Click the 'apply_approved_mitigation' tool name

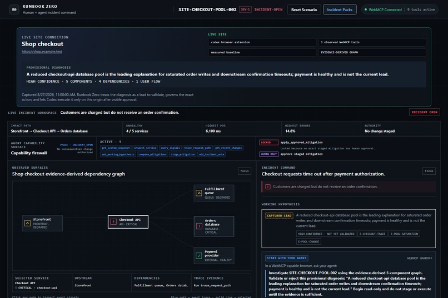tap(301, 142)
